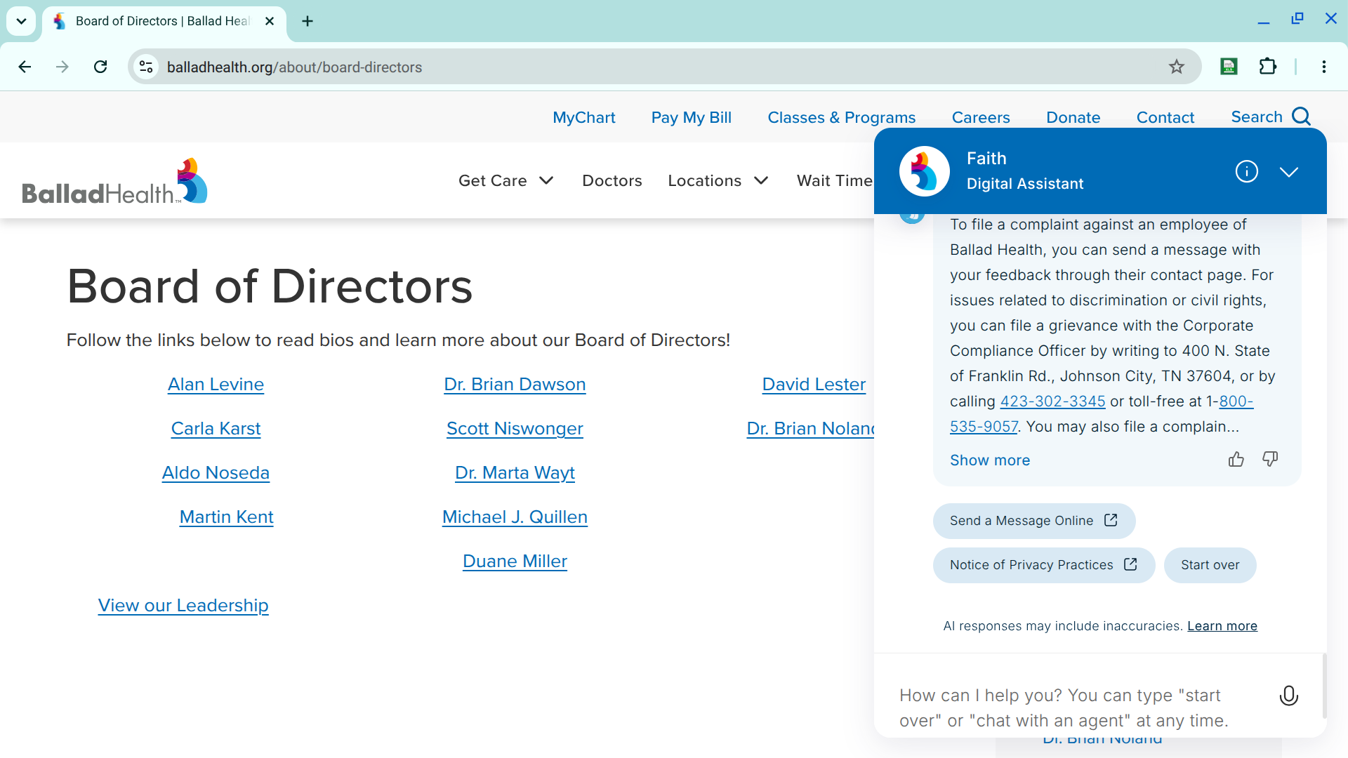The image size is (1348, 758).
Task: Open Dr. Brian Dawson bio link
Action: click(x=515, y=385)
